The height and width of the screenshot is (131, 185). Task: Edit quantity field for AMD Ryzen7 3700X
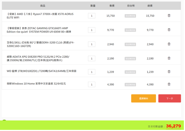click(x=91, y=16)
